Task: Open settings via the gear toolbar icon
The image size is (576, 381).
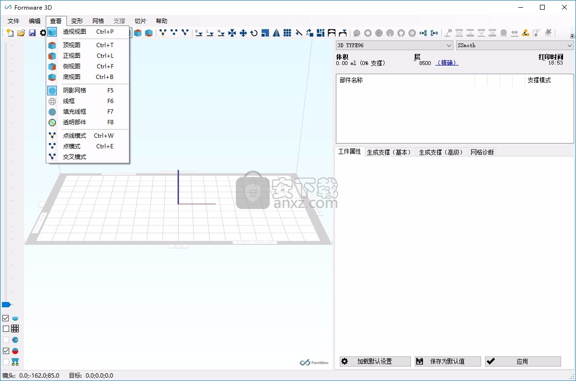Action: pyautogui.click(x=43, y=33)
